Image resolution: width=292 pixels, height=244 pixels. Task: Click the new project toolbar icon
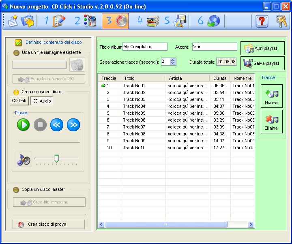[x=13, y=21]
